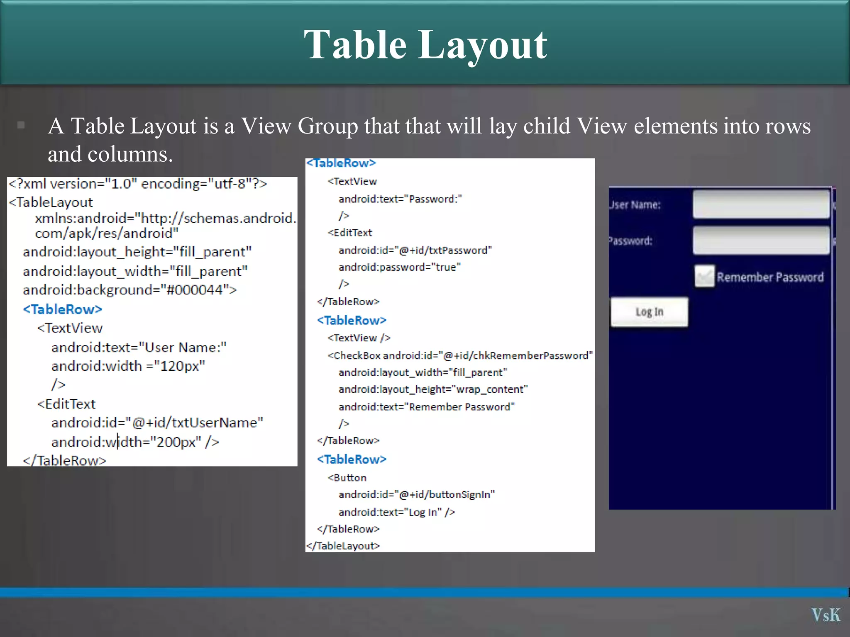Click the line 'android:text="Password:"'

coord(400,199)
